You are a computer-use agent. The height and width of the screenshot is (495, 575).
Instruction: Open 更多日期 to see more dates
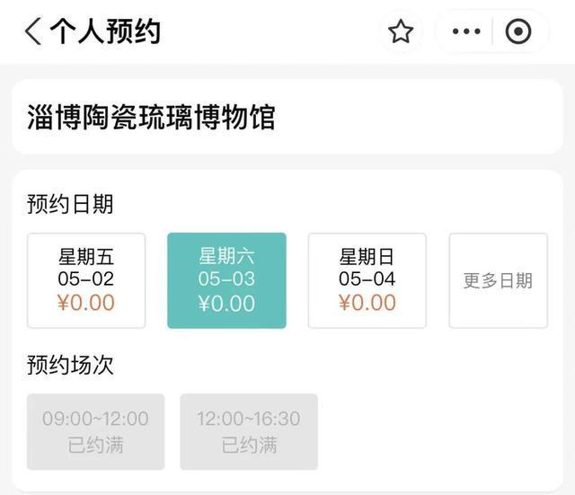coord(498,280)
